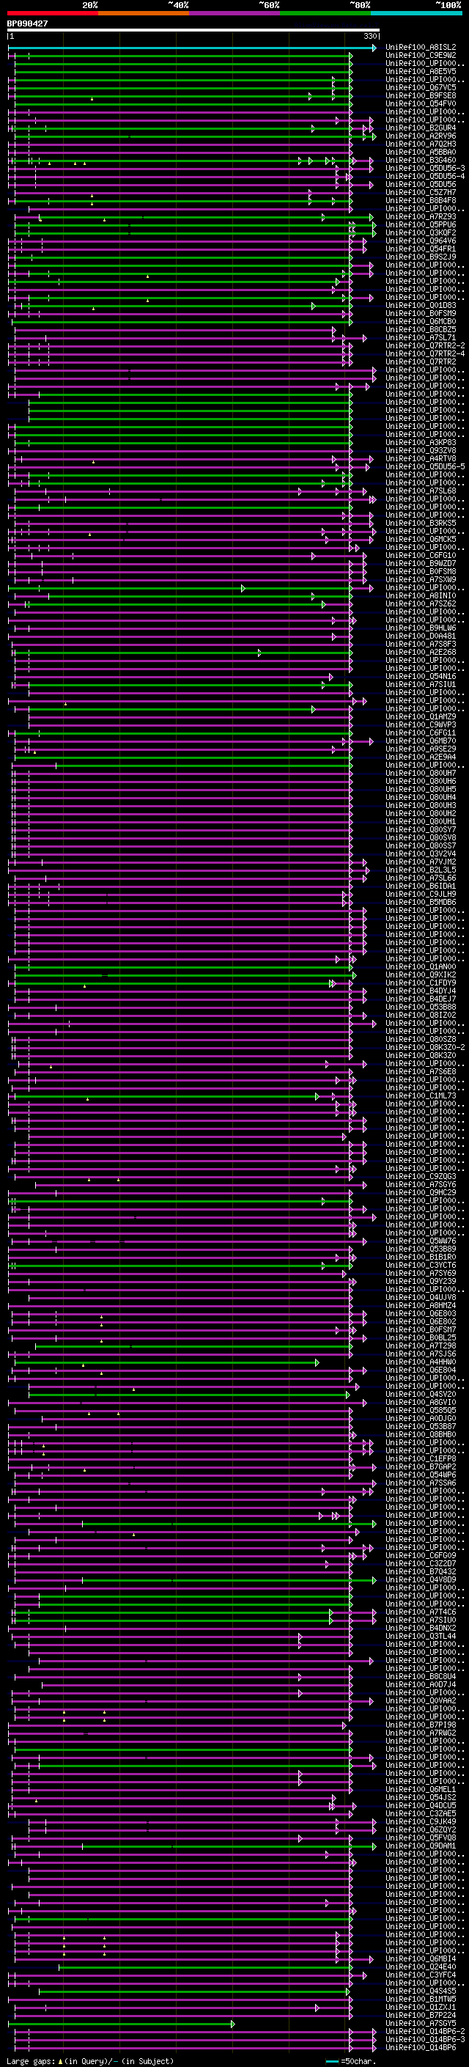Image resolution: width=469 pixels, height=2067 pixels.
Task: Select the query name BP090427
Action: 27,23
